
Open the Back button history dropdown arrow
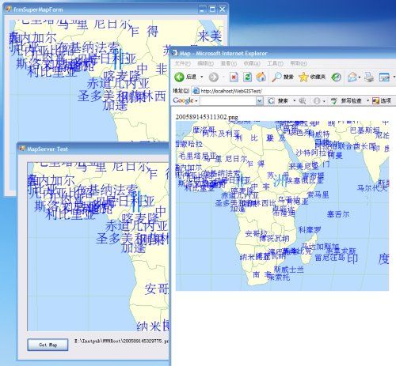coord(202,77)
